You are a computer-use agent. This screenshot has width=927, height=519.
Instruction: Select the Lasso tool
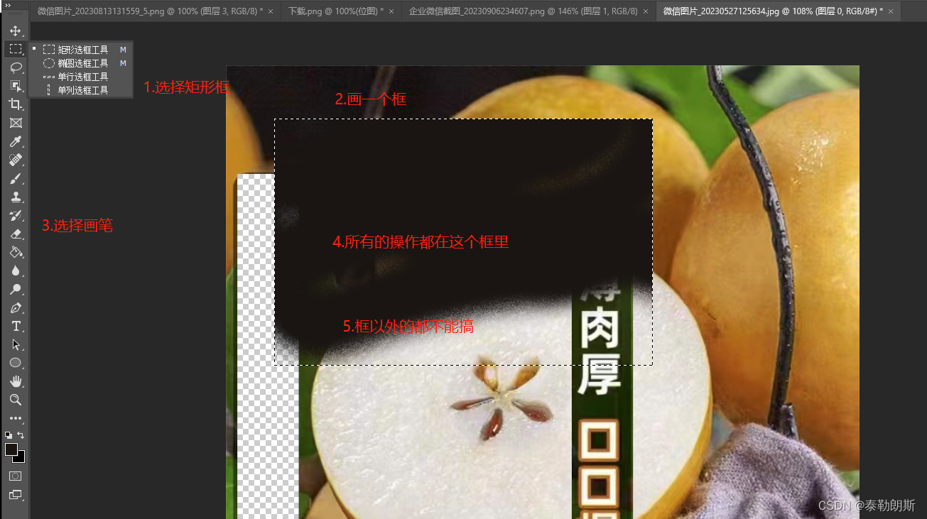[x=16, y=67]
